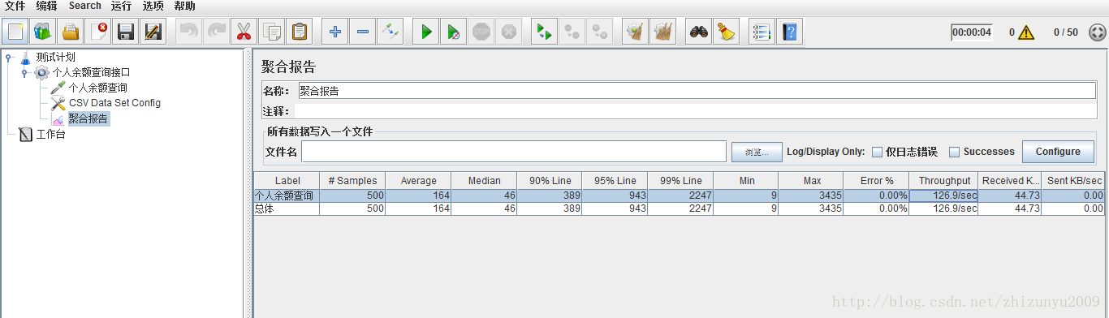Open the 运行 menu
The image size is (1109, 318).
click(122, 6)
